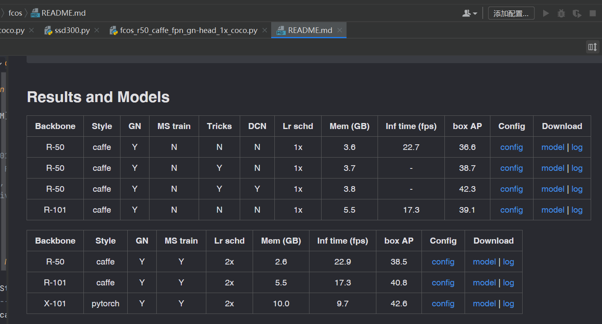Open log link for box AP 38.7 row
The image size is (602, 324).
577,168
